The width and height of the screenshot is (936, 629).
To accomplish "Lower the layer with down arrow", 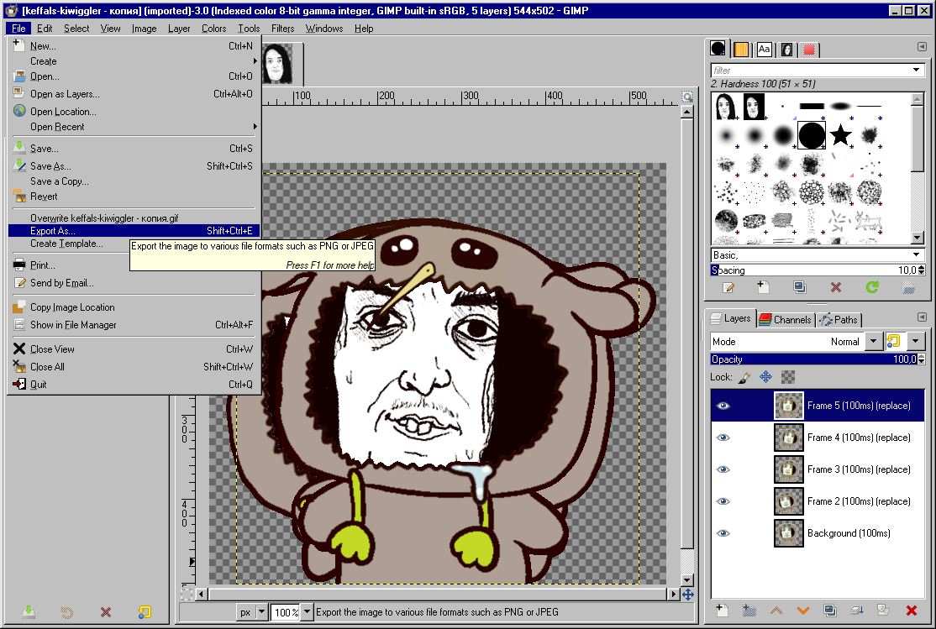I will (803, 611).
